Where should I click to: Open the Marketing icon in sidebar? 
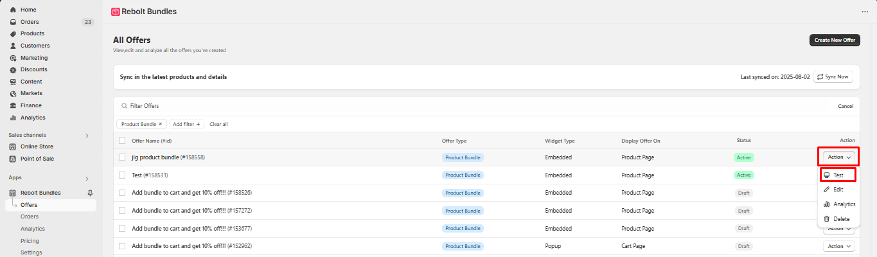tap(13, 58)
